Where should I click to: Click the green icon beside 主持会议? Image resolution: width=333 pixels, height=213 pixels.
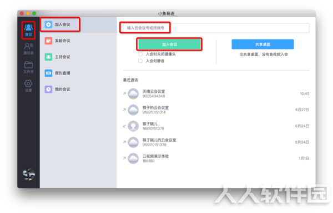[48, 57]
